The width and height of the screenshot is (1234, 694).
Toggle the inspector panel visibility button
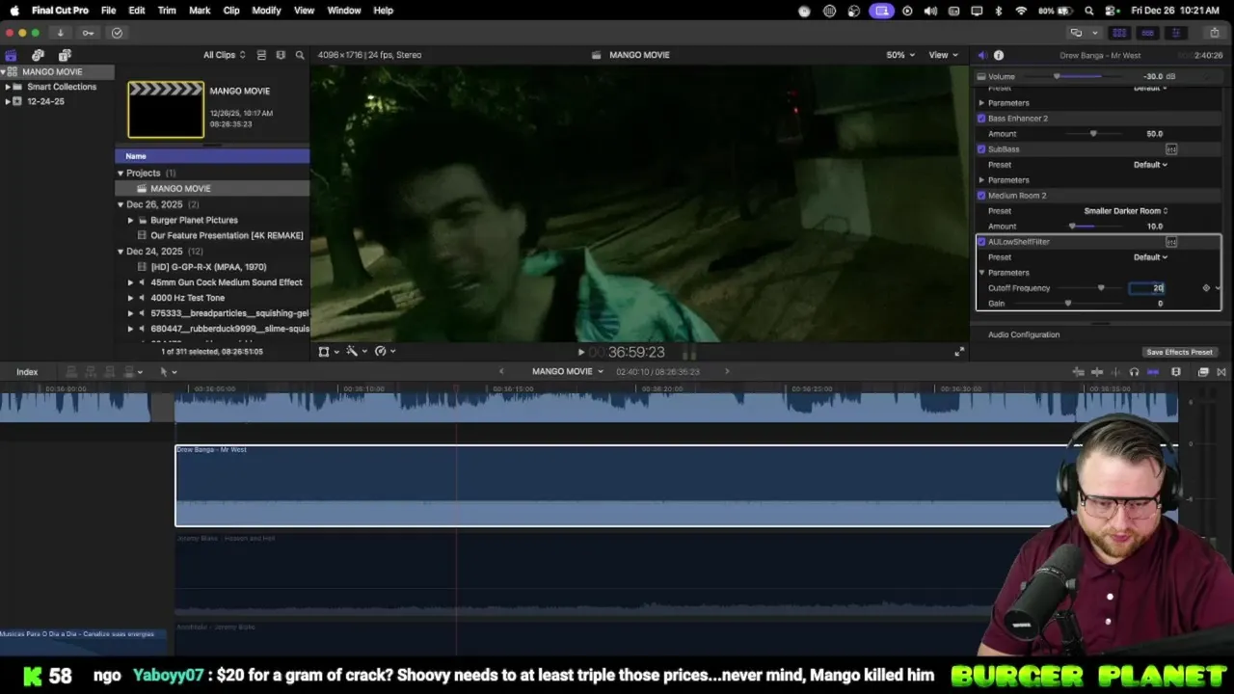point(1175,33)
